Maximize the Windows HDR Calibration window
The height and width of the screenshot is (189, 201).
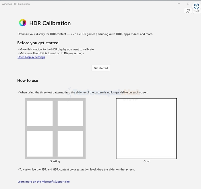188,4
